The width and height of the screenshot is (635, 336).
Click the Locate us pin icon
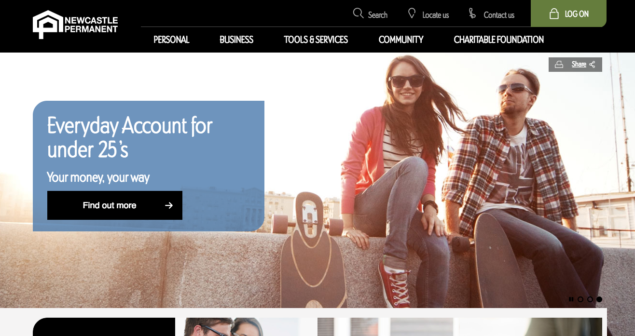click(x=412, y=13)
